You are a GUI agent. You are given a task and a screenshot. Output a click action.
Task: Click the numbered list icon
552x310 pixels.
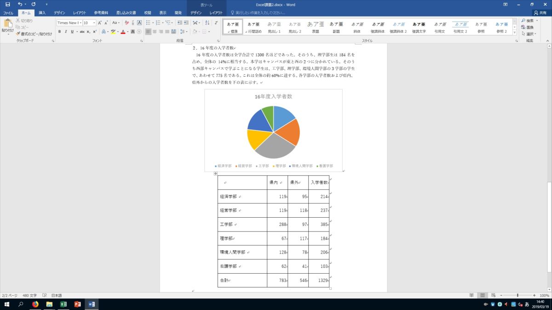coord(158,23)
